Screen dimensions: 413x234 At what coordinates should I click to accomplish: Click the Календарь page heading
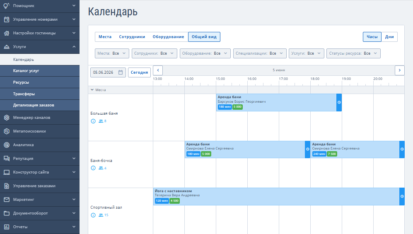[113, 12]
